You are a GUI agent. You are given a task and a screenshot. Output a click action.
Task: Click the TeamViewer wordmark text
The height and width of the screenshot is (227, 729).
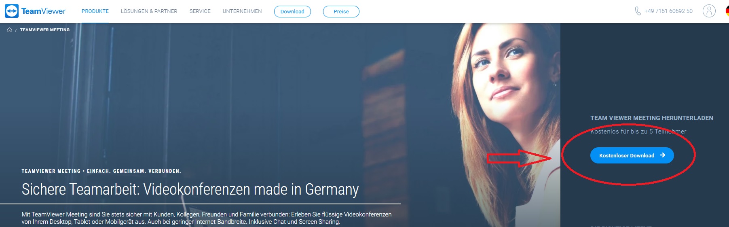click(x=43, y=11)
